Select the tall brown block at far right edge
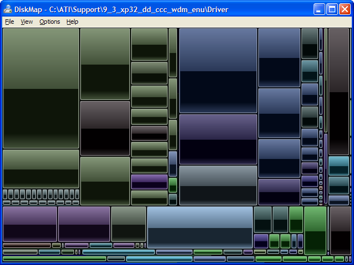354x265 pixels. 339,91
